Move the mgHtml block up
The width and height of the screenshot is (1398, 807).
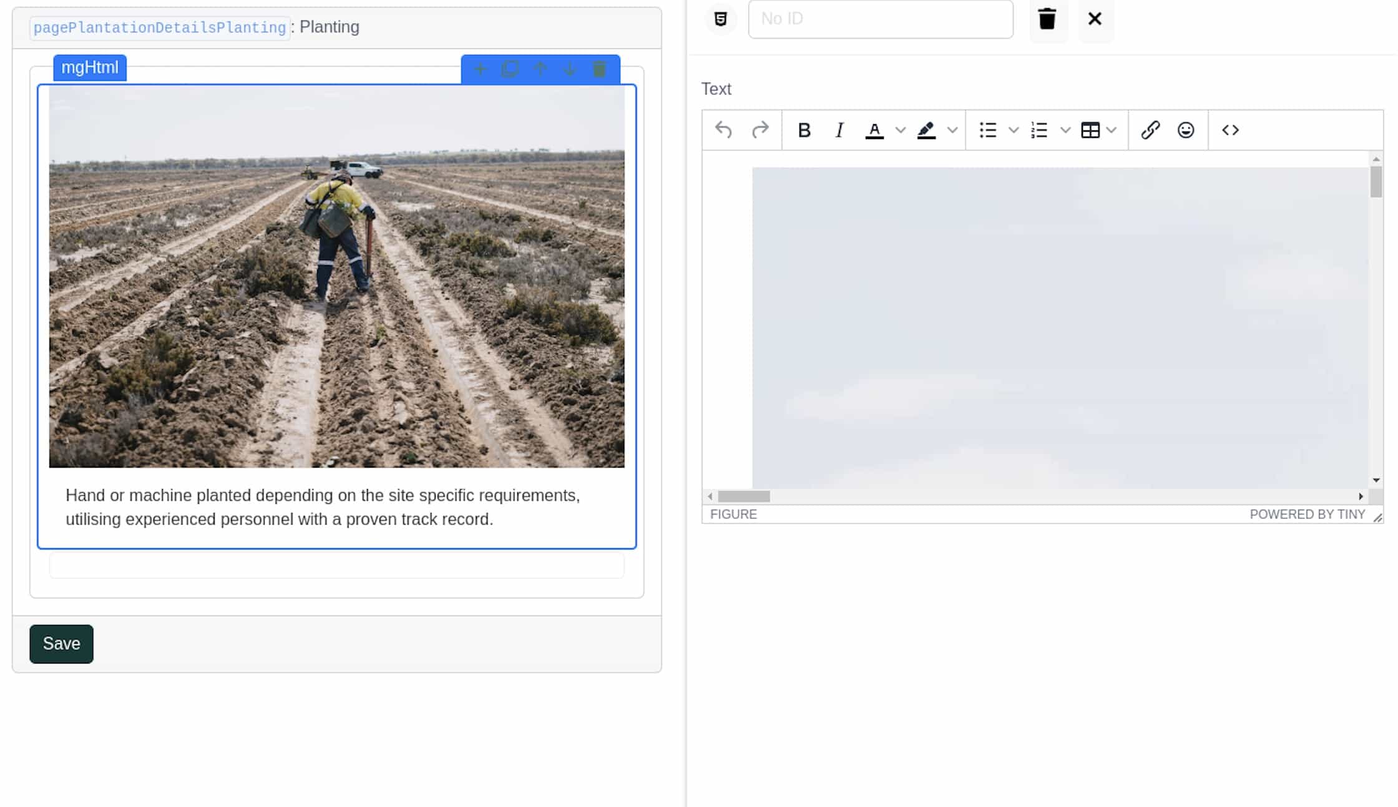click(540, 69)
